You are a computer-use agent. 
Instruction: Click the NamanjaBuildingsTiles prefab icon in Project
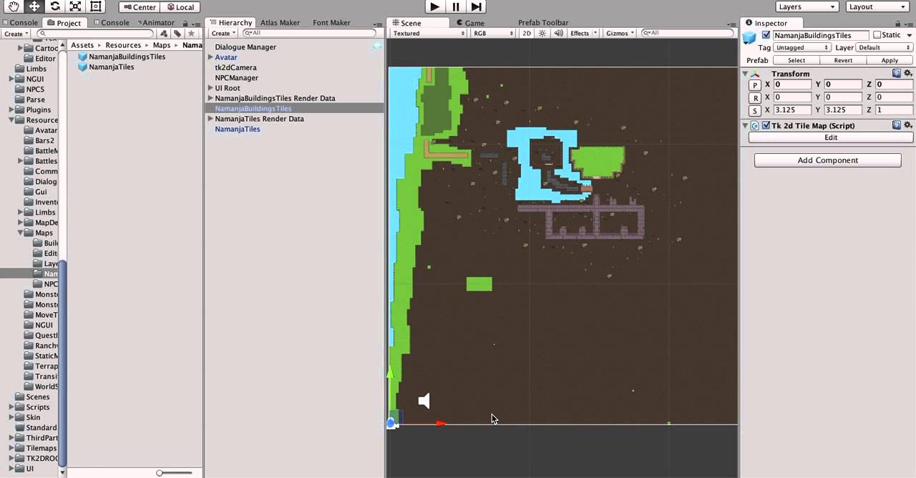click(x=82, y=57)
